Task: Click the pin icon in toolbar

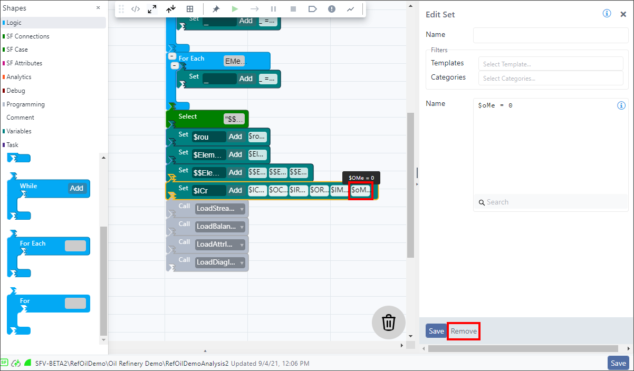Action: coord(216,9)
